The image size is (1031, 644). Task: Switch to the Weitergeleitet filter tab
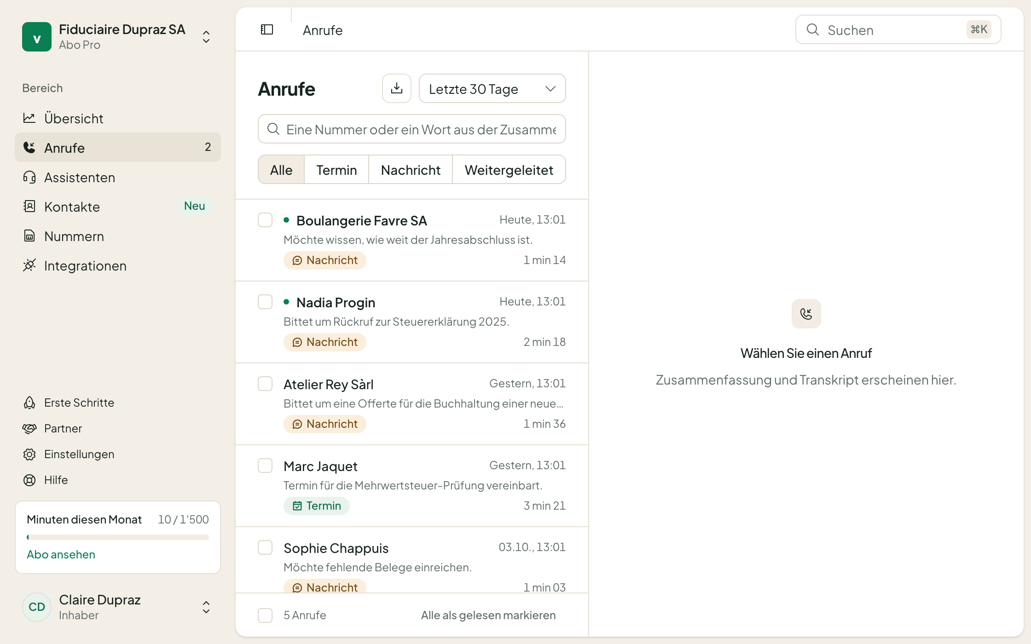[509, 170]
